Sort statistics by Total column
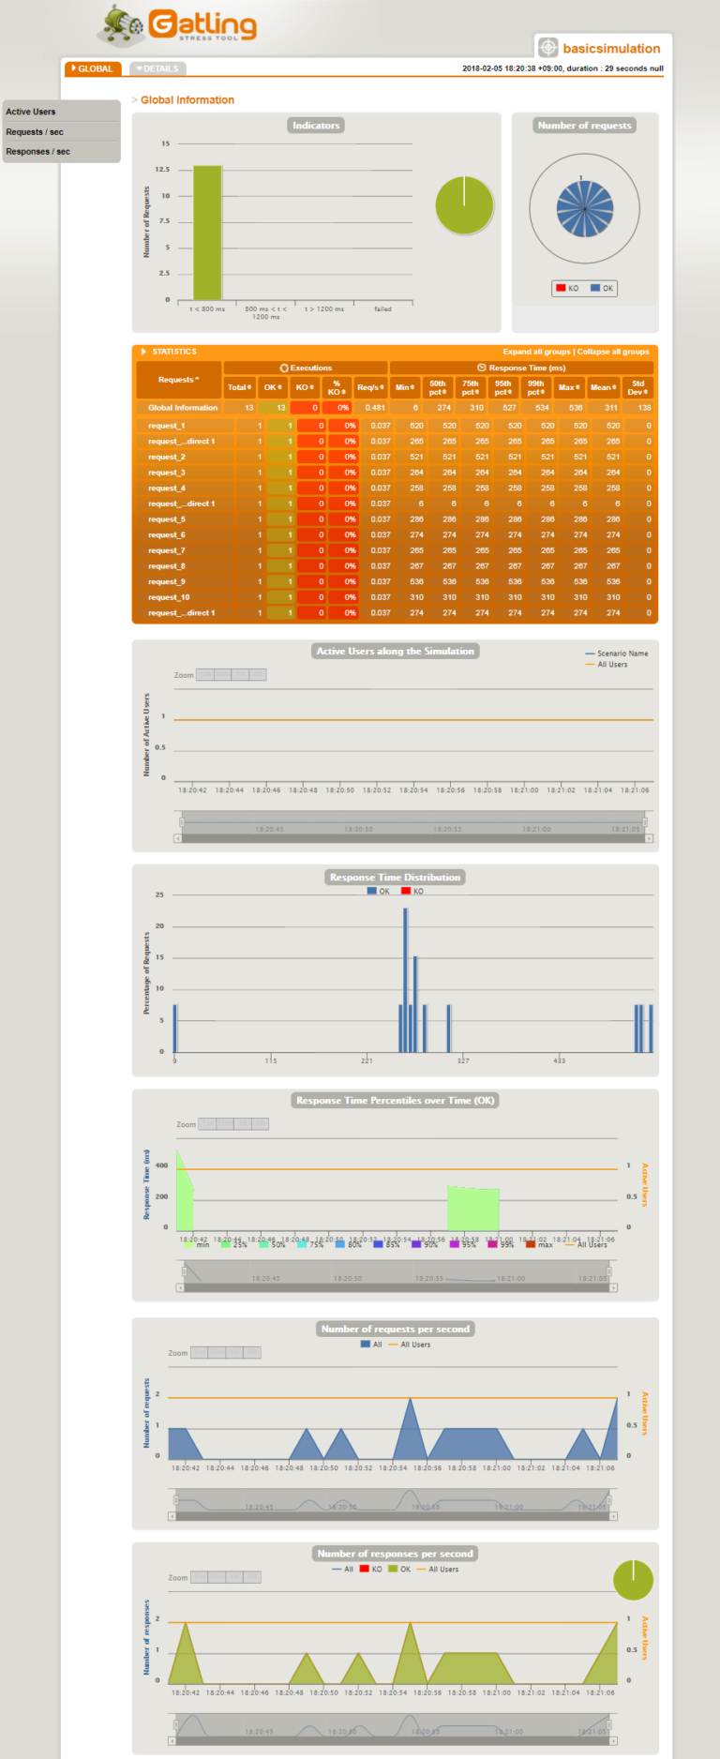 point(239,387)
